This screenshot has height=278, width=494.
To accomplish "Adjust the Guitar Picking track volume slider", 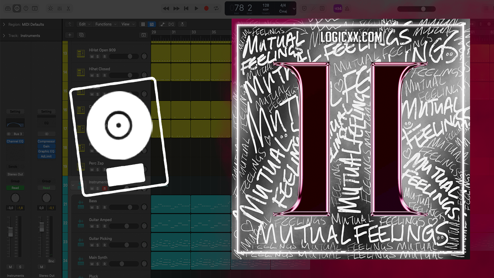I will (124, 245).
